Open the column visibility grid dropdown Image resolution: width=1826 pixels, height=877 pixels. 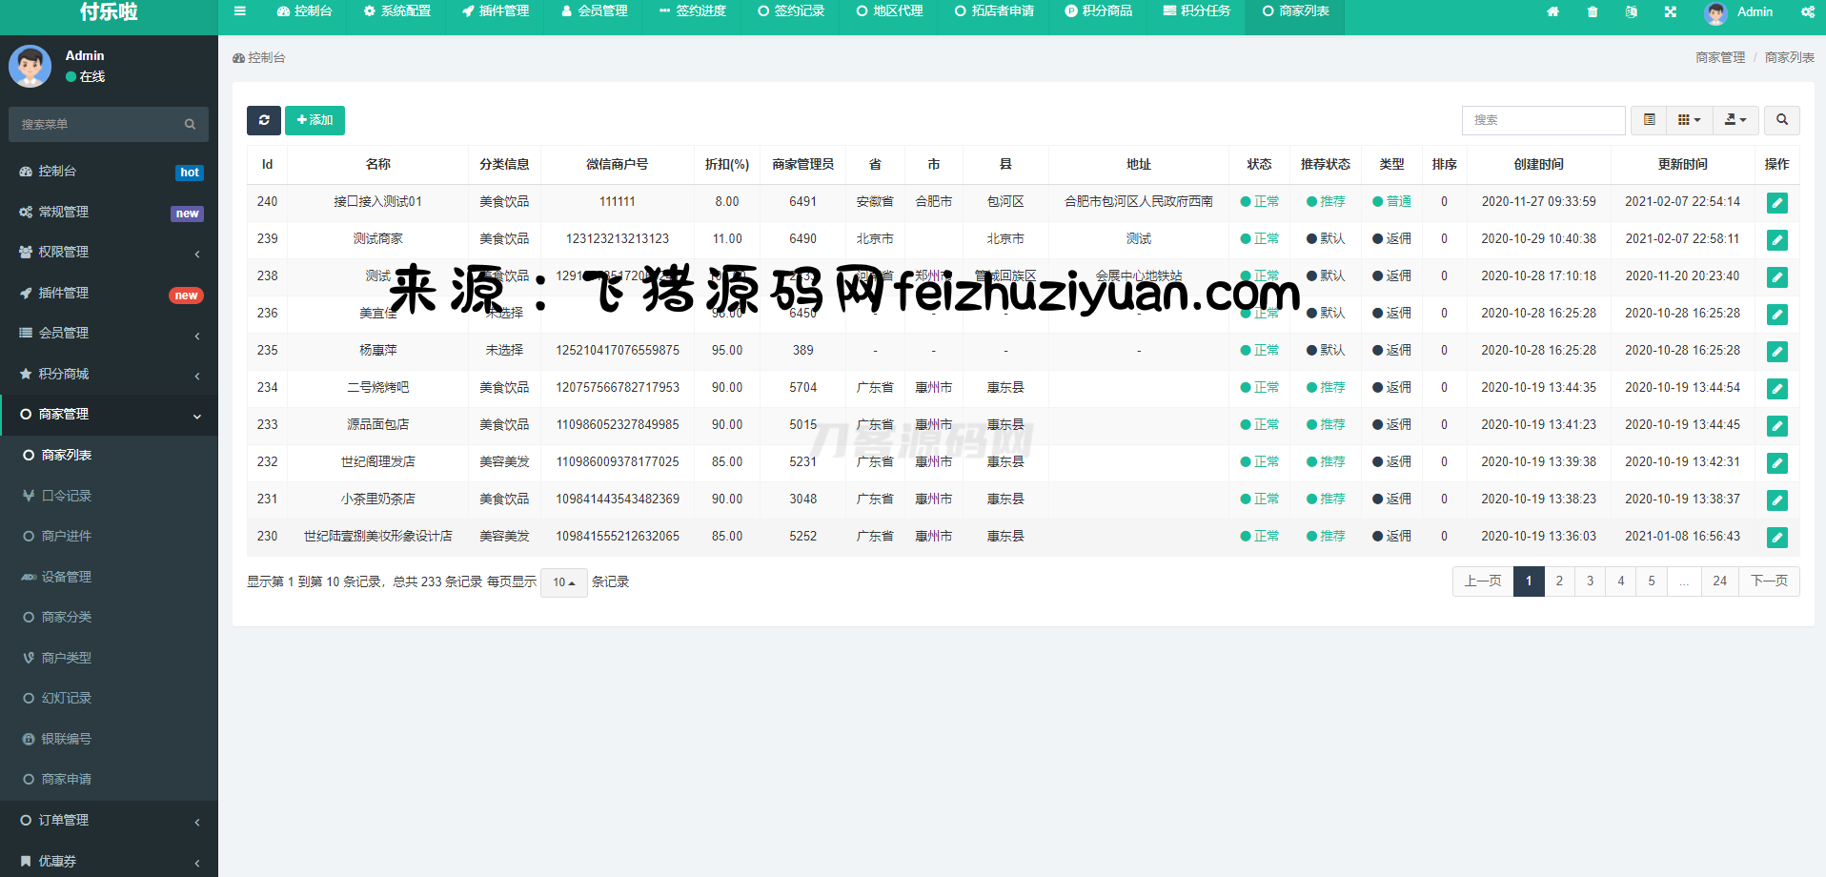pos(1689,120)
